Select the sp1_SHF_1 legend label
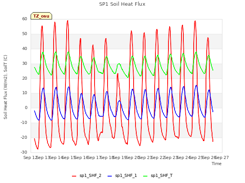The height and width of the screenshot is (183, 245). click(x=126, y=176)
